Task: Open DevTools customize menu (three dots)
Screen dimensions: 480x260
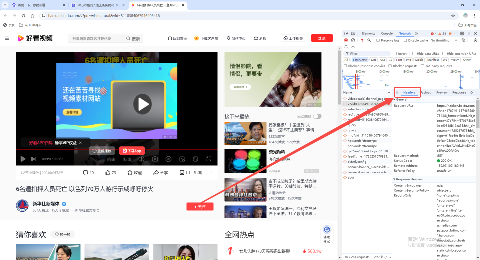Action: [469, 33]
